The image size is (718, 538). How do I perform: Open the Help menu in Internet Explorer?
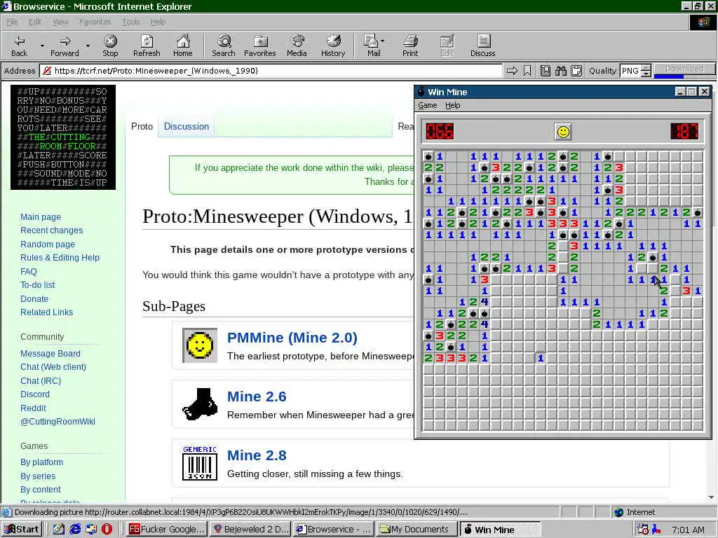[158, 22]
